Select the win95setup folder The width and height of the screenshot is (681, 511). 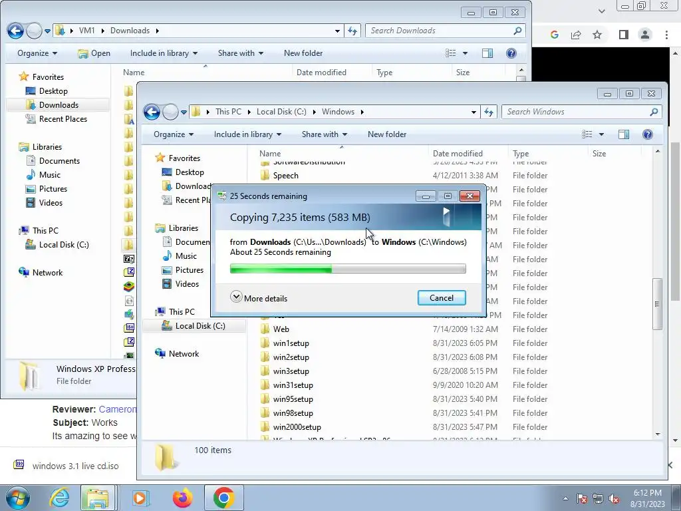point(287,399)
